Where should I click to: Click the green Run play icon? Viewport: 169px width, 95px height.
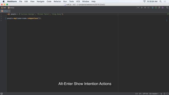click(142, 8)
